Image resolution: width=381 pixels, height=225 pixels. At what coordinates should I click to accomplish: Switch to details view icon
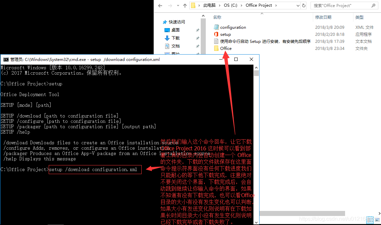370,220
